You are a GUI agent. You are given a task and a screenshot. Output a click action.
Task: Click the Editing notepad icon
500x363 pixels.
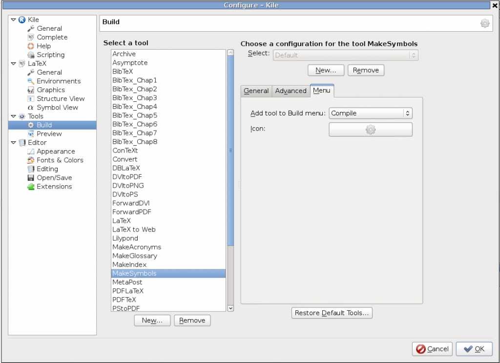(31, 169)
